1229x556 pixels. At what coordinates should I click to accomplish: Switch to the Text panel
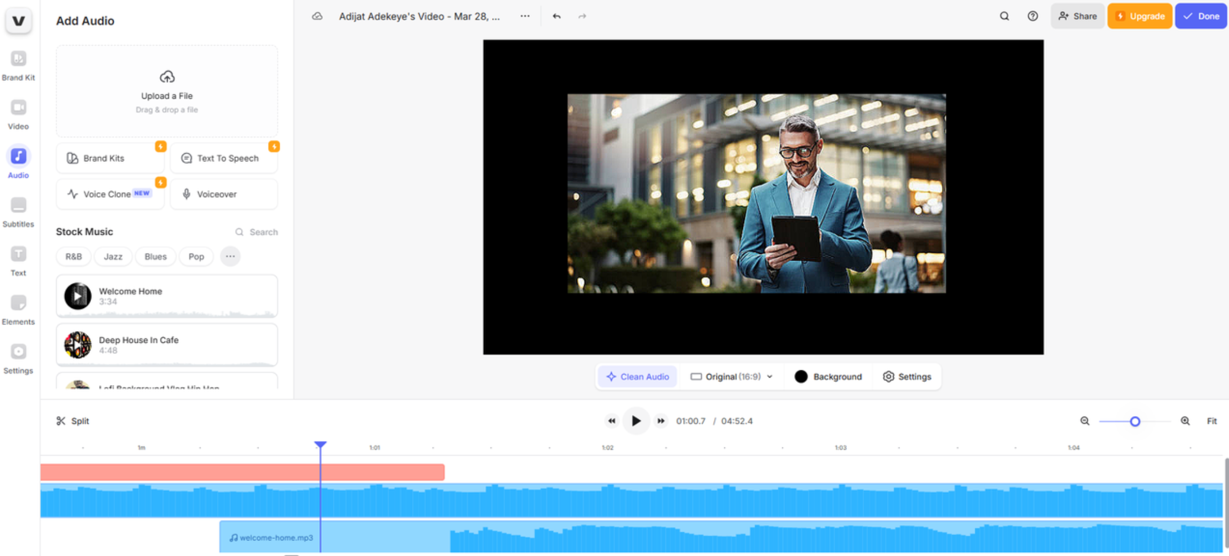18,259
